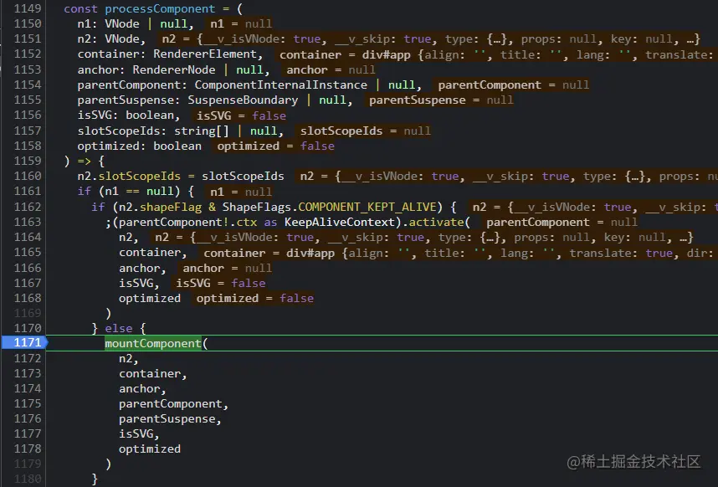The width and height of the screenshot is (718, 487).
Task: Click line number 1180 in the gutter
Action: (28, 479)
